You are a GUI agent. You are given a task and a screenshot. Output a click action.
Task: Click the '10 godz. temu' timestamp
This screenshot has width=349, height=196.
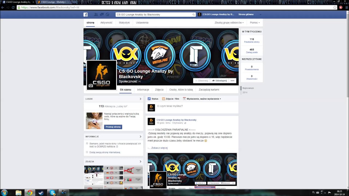[164, 123]
